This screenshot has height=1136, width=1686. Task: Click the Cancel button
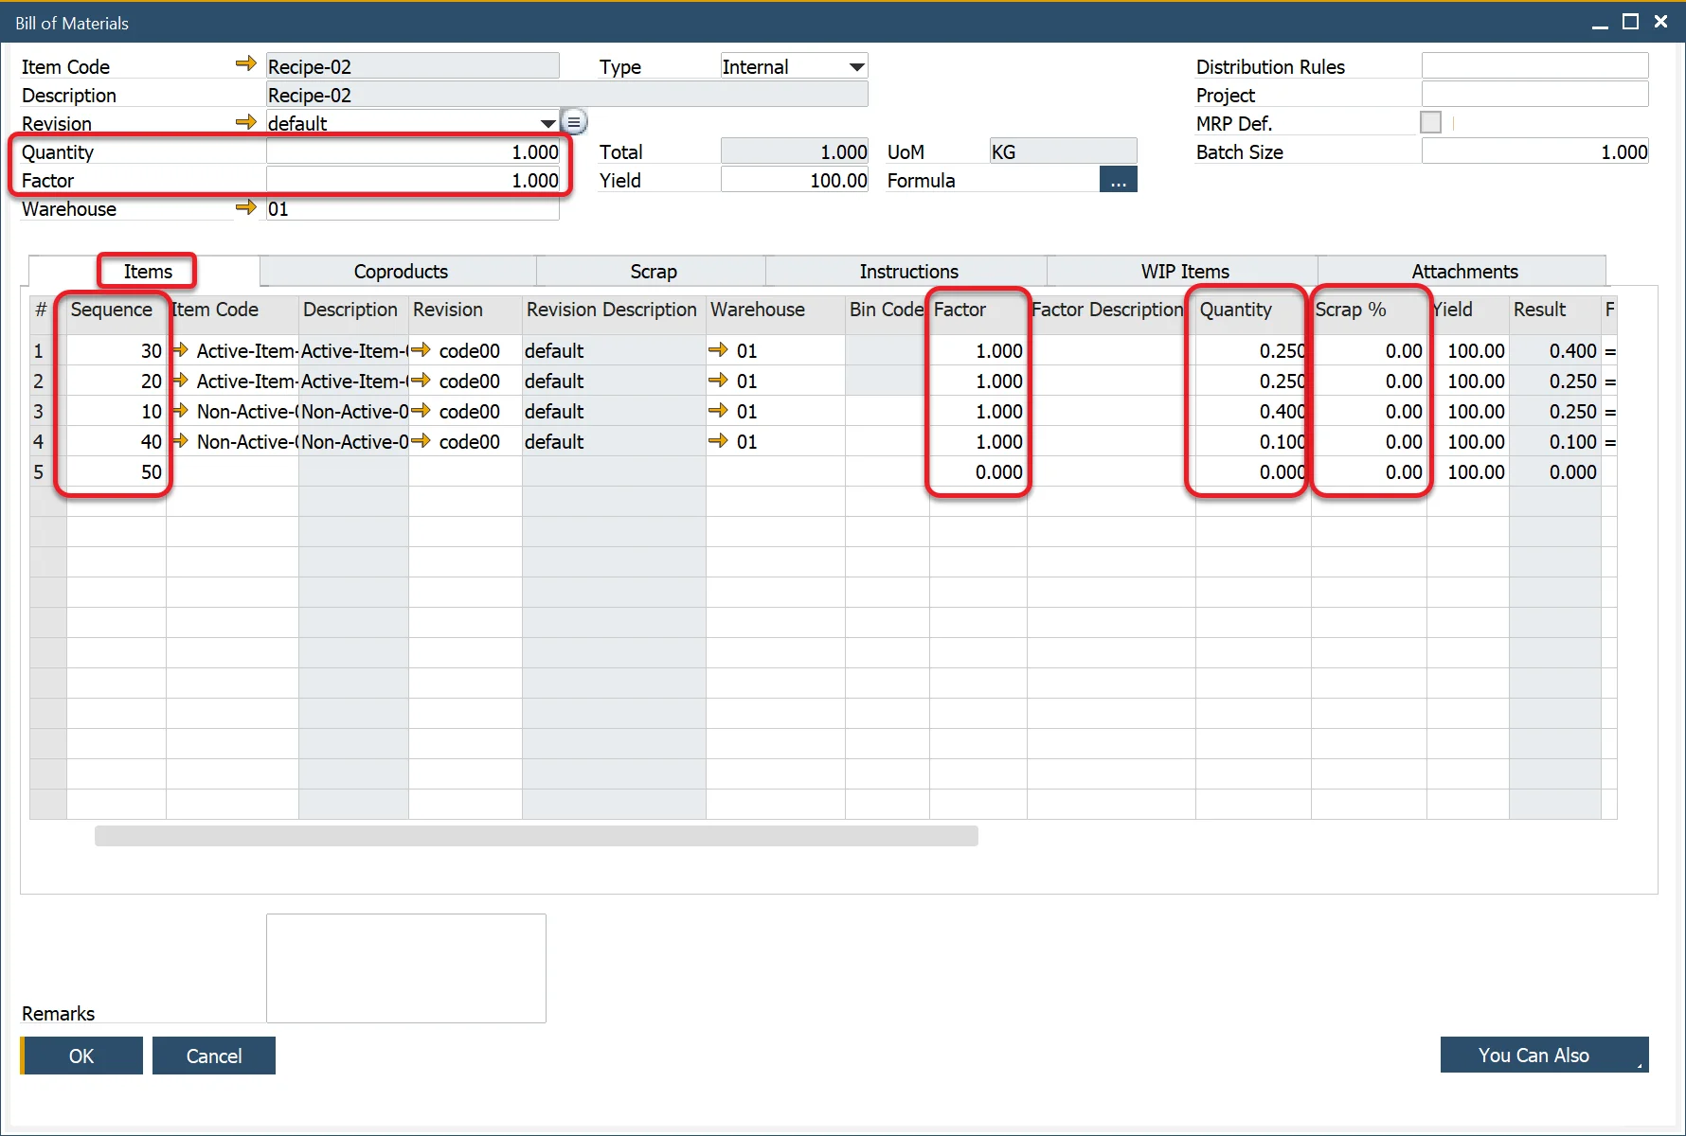[213, 1056]
